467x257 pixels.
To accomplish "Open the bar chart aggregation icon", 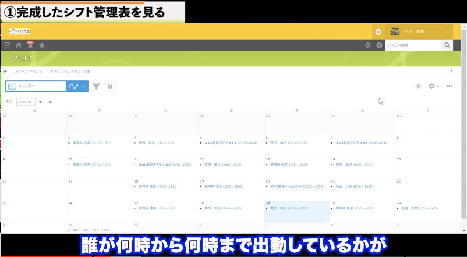I will tap(109, 86).
